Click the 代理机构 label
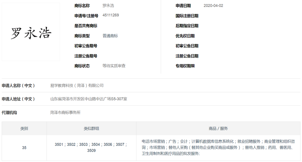The image size is (302, 162). pos(9,112)
